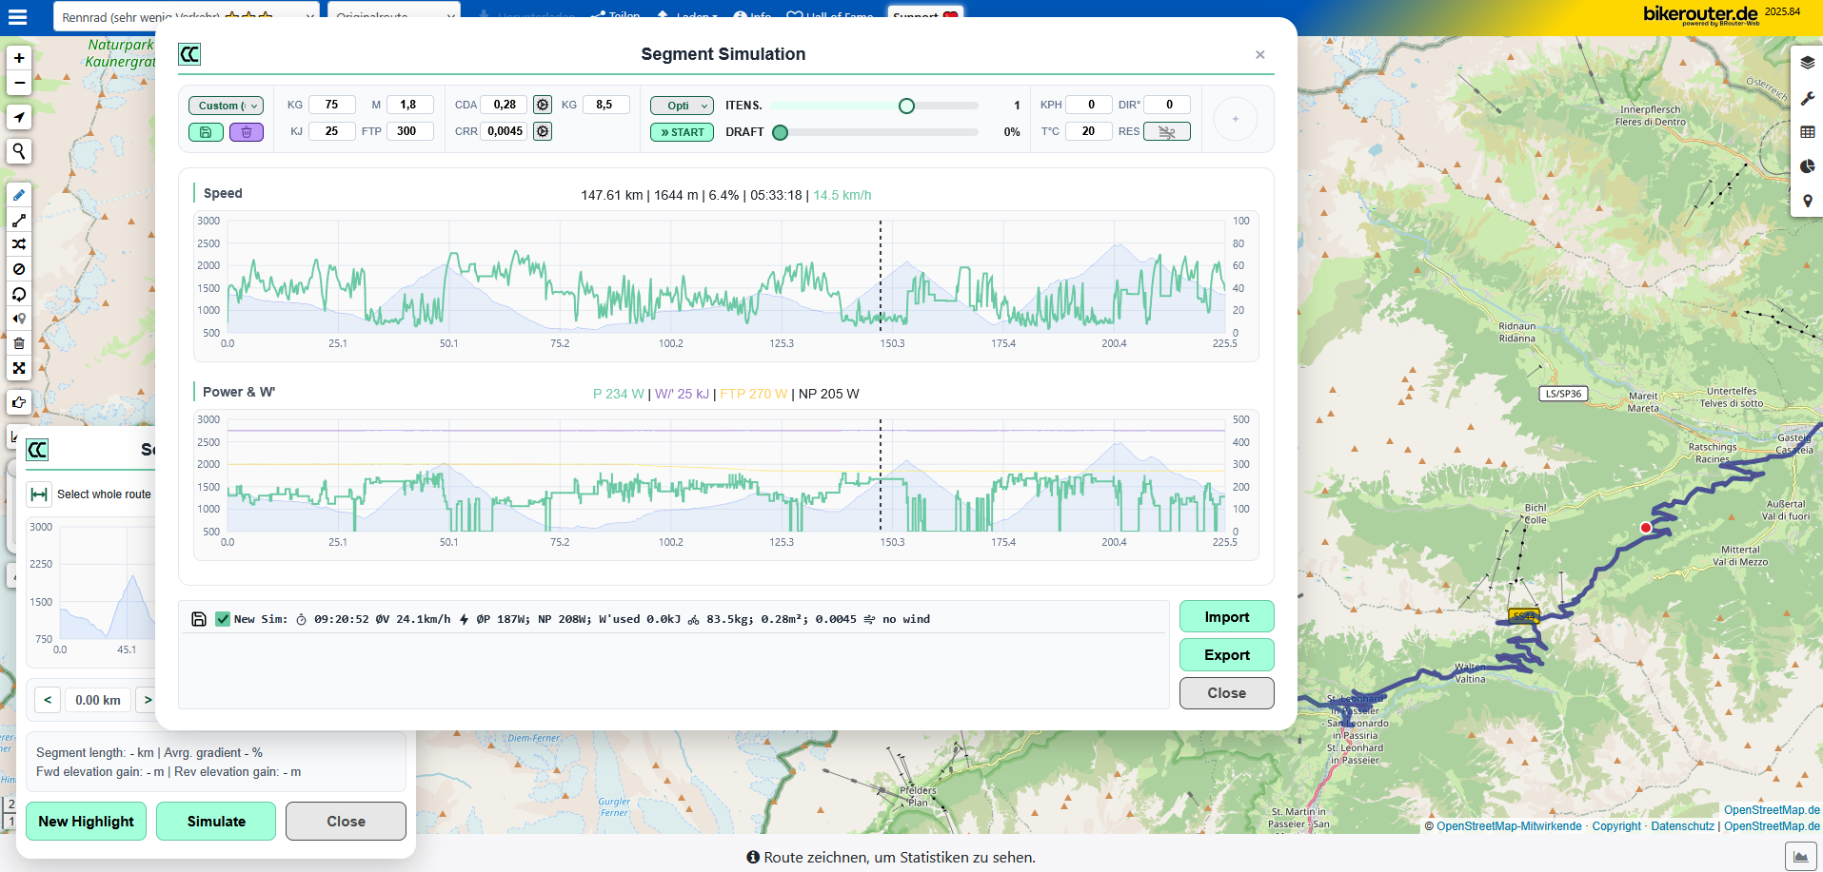
Task: Delete the preset using the purple trash icon
Action: pos(246,132)
